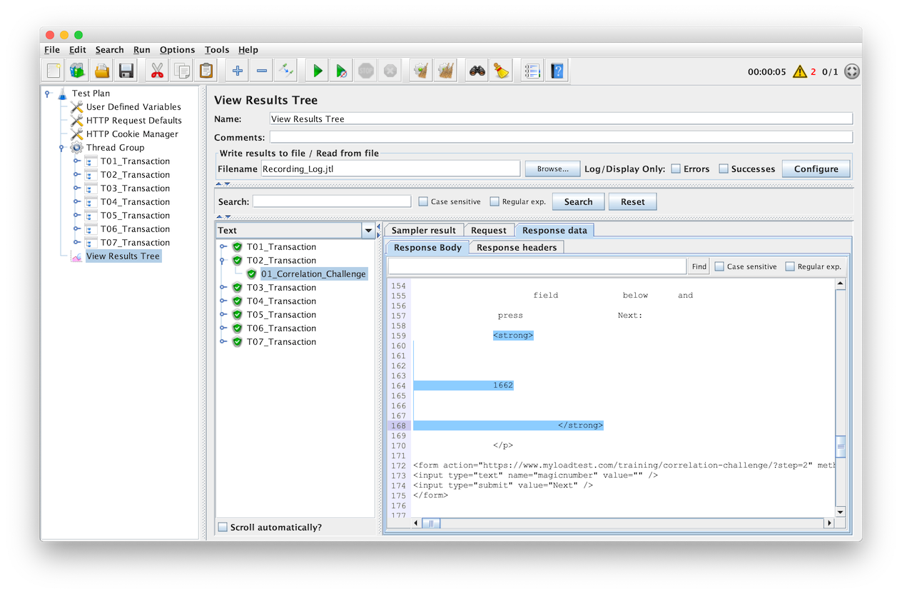Save the test plan with the floppy icon
This screenshot has height=594, width=902.
126,71
